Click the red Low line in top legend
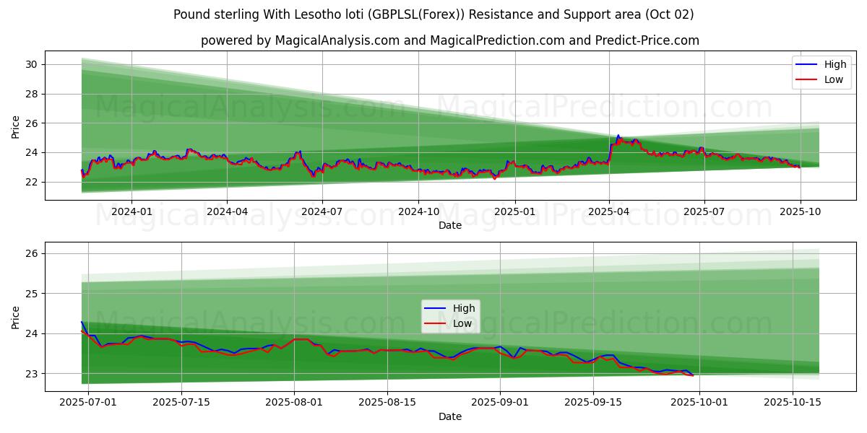 (x=808, y=79)
